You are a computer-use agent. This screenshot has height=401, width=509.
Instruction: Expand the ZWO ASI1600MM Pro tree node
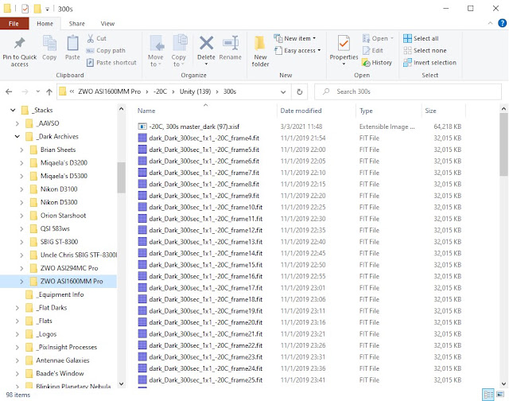[21, 281]
